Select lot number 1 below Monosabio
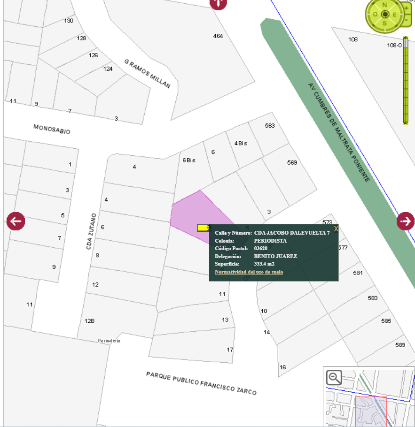415x427 pixels. pyautogui.click(x=70, y=165)
